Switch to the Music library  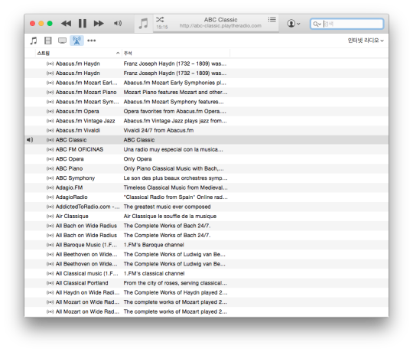click(x=34, y=41)
